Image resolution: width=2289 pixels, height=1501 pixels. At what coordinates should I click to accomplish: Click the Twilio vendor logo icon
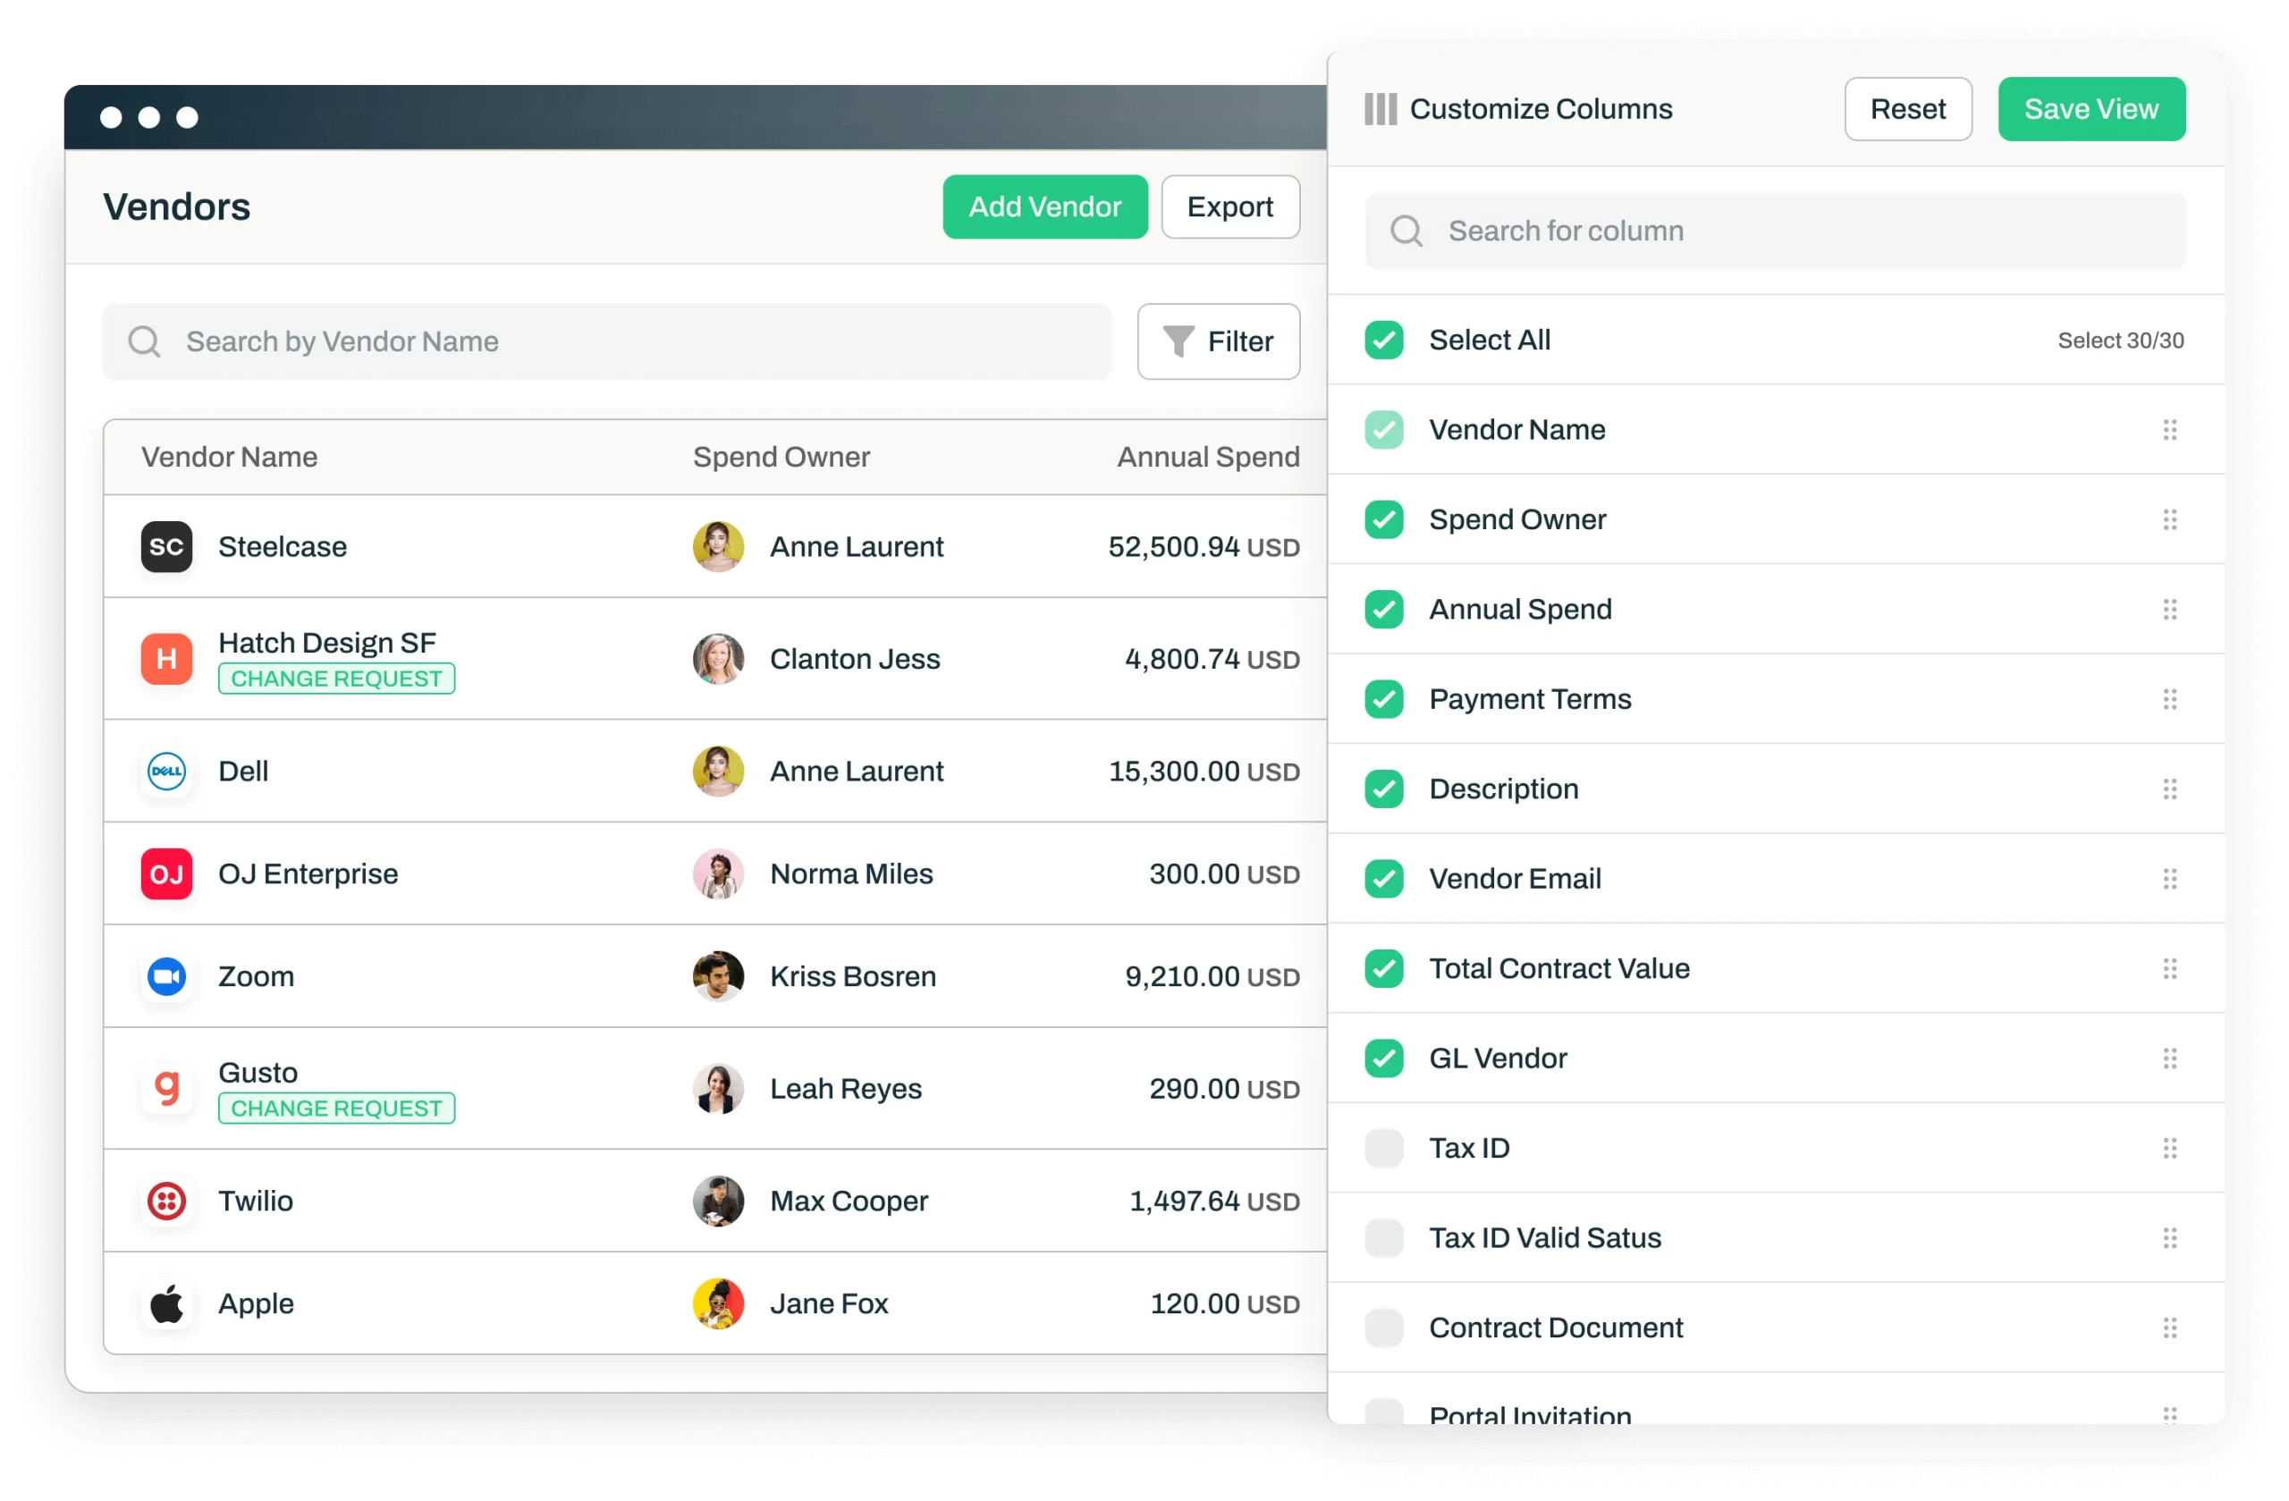(x=166, y=1201)
